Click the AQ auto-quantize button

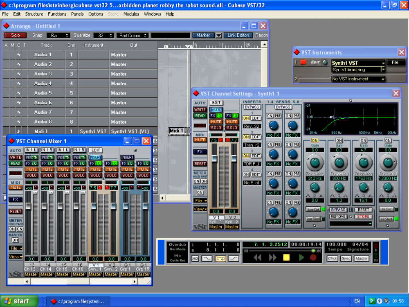(x=195, y=258)
